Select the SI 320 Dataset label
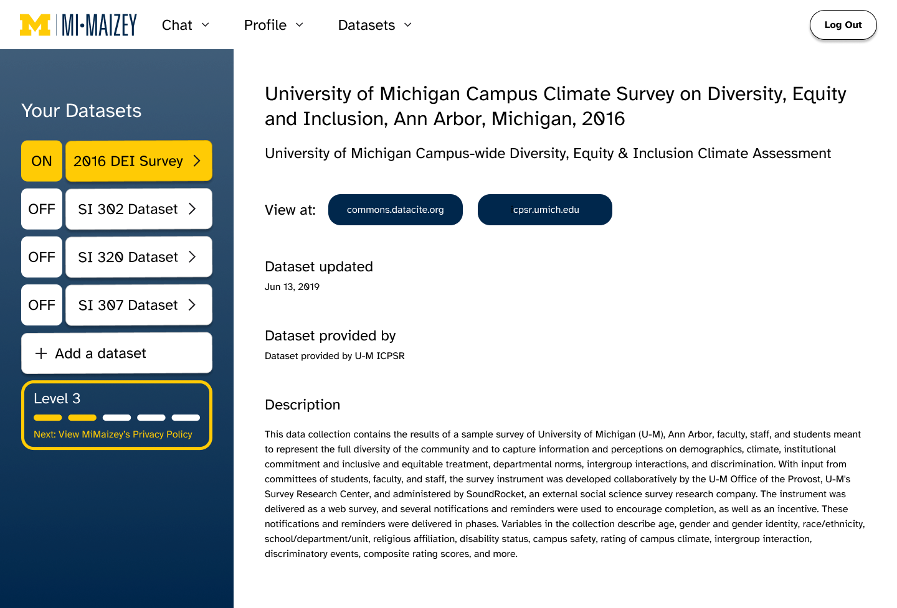 [128, 257]
